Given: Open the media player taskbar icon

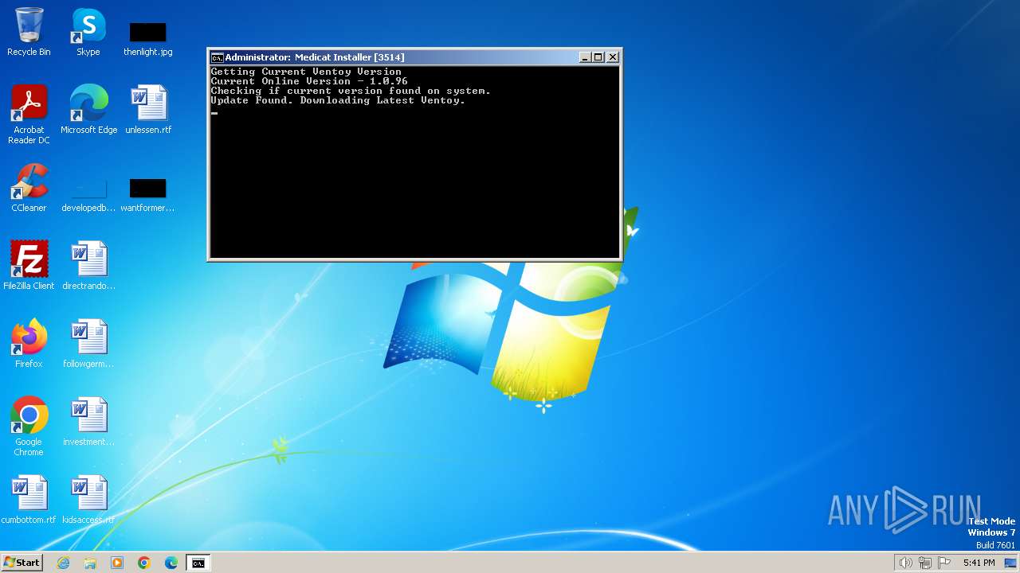Looking at the screenshot, I should (117, 563).
